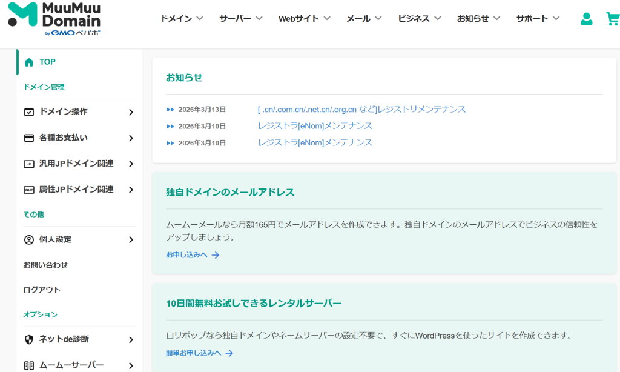620x372 pixels.
Task: Expand the 属性JPドメイン関連 sidebar arrow
Action: coord(131,190)
